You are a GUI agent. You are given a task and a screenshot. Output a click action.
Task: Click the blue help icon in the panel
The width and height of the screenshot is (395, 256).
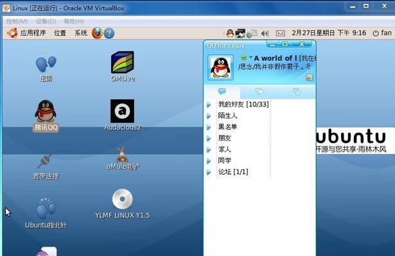coord(109,33)
